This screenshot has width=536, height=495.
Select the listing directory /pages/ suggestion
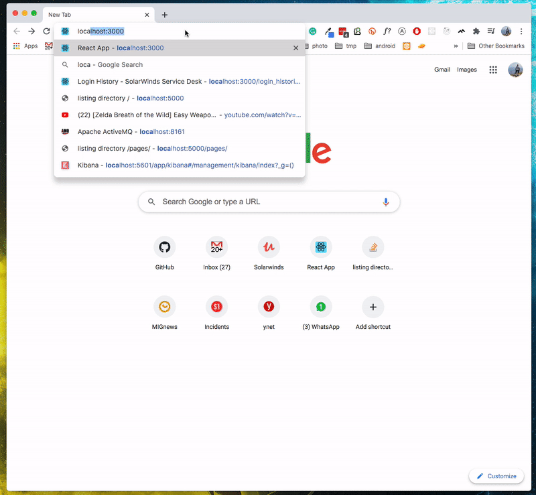180,148
